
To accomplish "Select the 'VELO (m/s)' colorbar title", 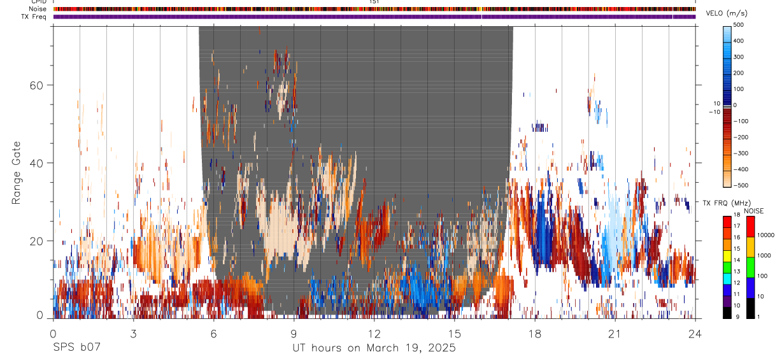I will click(727, 14).
